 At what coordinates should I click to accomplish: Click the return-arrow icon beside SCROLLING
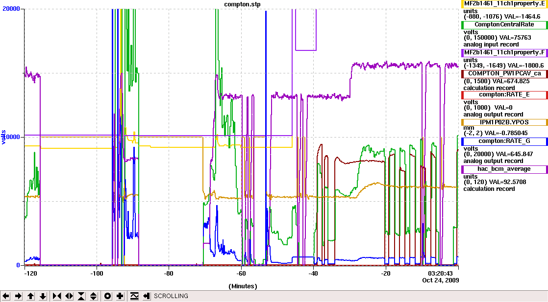[147, 296]
